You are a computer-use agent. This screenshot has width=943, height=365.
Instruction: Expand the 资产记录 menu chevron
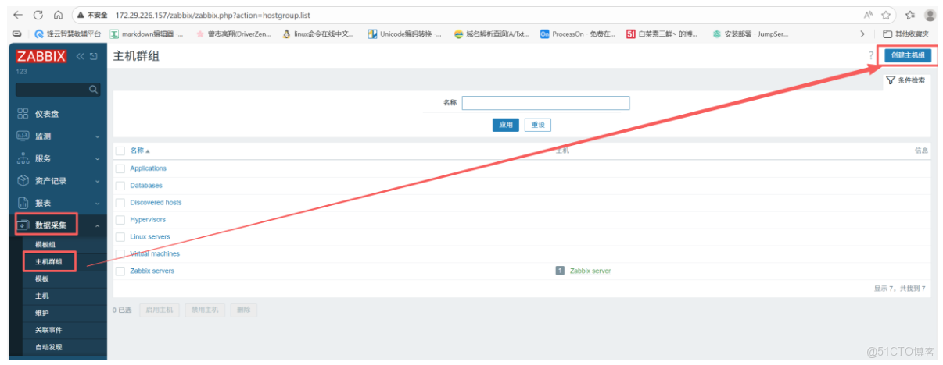98,181
